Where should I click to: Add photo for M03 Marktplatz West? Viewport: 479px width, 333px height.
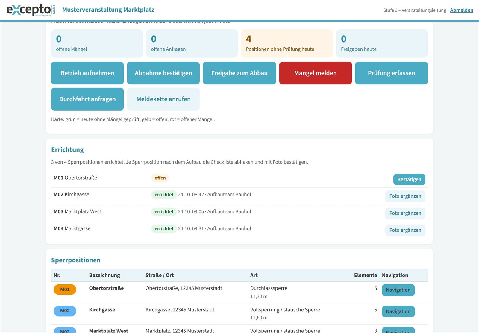pyautogui.click(x=405, y=213)
